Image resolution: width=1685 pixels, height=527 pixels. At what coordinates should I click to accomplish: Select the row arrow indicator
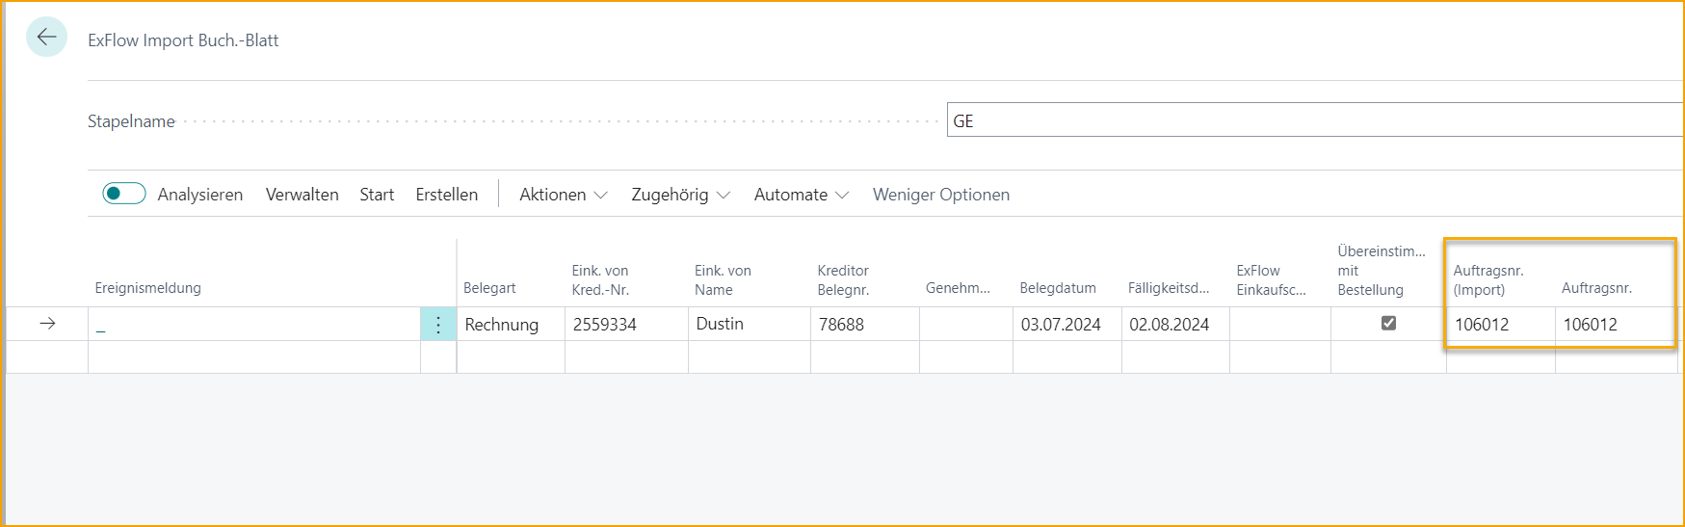pos(47,324)
